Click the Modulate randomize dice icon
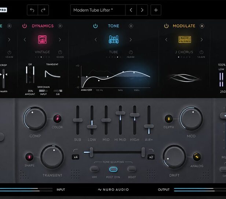The width and height of the screenshot is (226, 199). [x=202, y=26]
